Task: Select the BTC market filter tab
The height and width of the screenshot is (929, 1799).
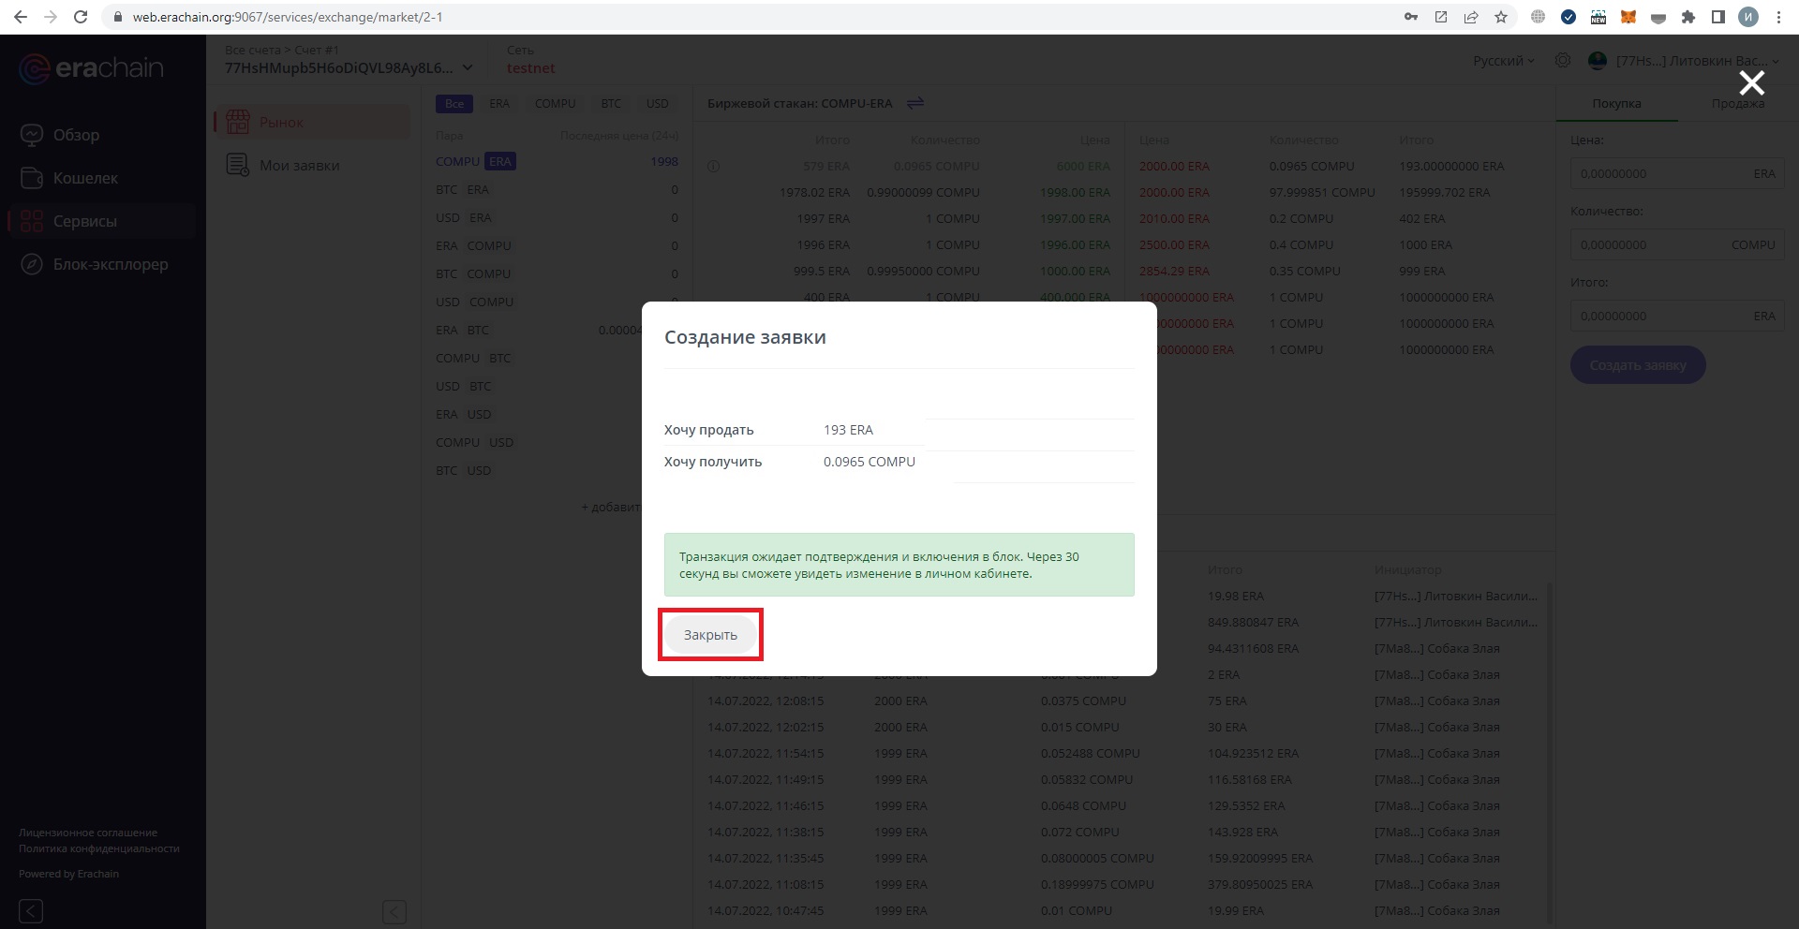Action: (611, 104)
